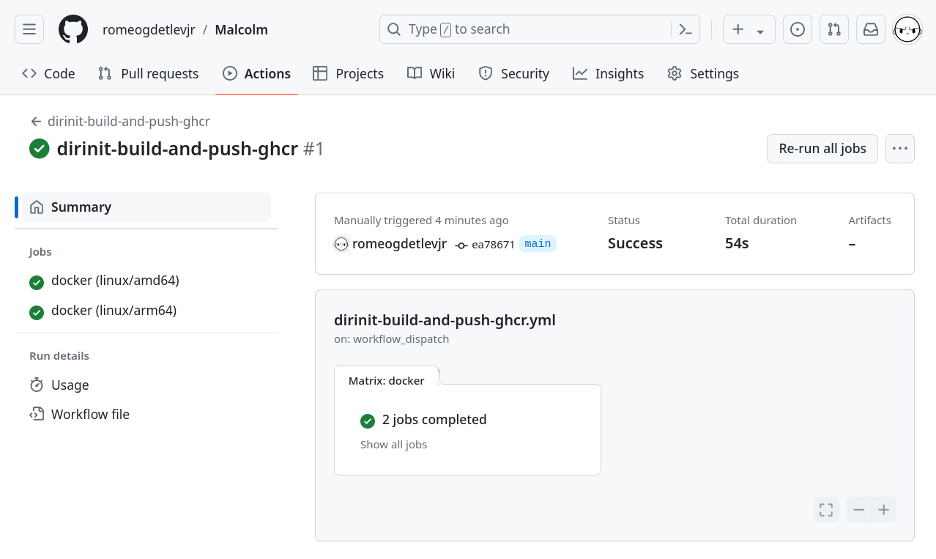Click the 54s total duration value

[737, 244]
